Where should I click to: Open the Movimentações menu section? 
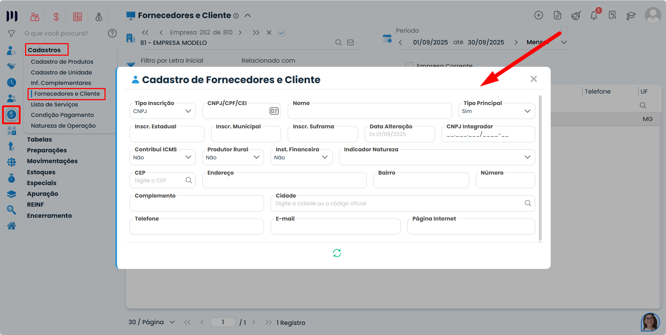coord(52,161)
